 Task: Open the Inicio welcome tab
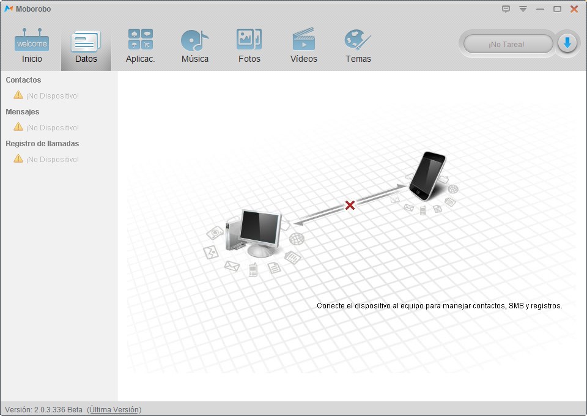coord(32,46)
